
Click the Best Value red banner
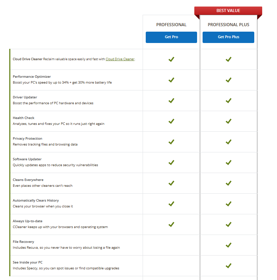point(228,11)
